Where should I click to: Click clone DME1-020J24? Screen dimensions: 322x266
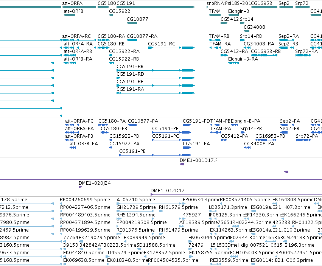(95, 183)
